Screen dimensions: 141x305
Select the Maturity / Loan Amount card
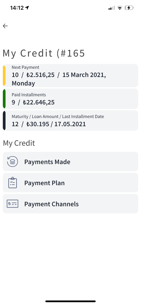(70, 120)
